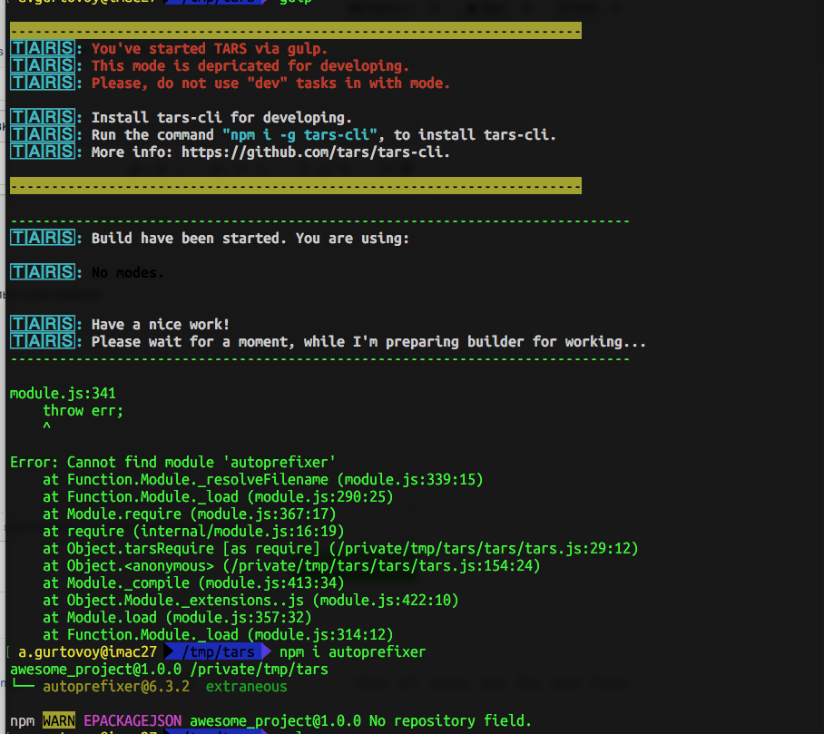Click the "Object.Module._extensions..js" stack line
This screenshot has height=734, width=824.
point(250,600)
